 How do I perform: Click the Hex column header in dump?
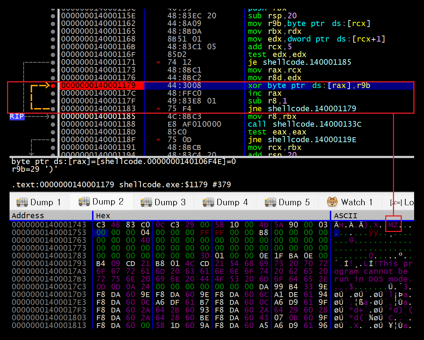(x=103, y=215)
